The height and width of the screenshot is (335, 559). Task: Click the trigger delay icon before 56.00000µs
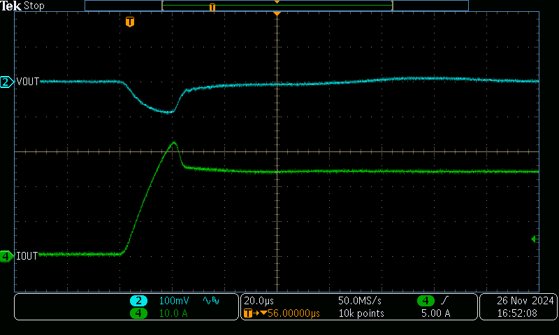pos(247,314)
